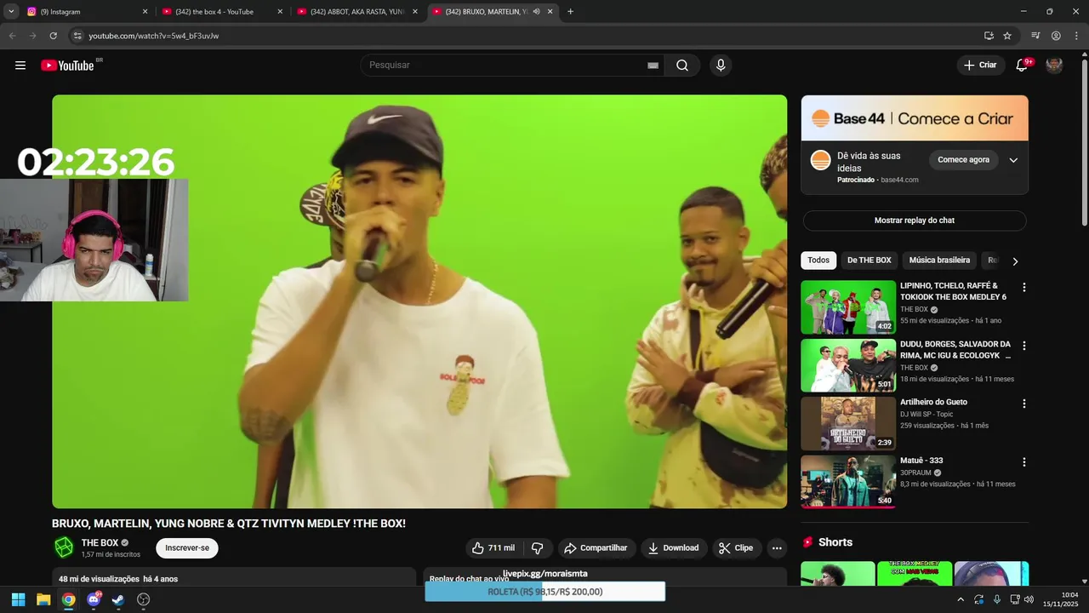The height and width of the screenshot is (613, 1089).
Task: Like the video with thumbs up
Action: pyautogui.click(x=493, y=548)
